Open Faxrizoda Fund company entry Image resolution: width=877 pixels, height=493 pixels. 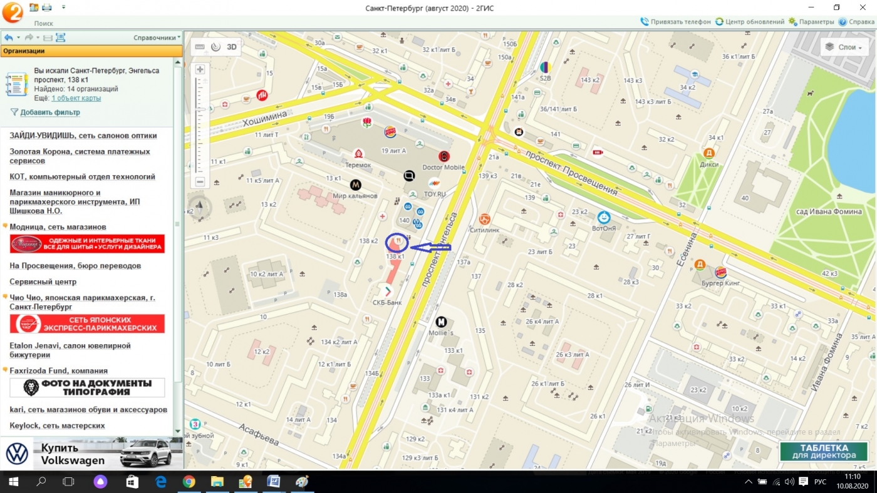[x=58, y=371]
